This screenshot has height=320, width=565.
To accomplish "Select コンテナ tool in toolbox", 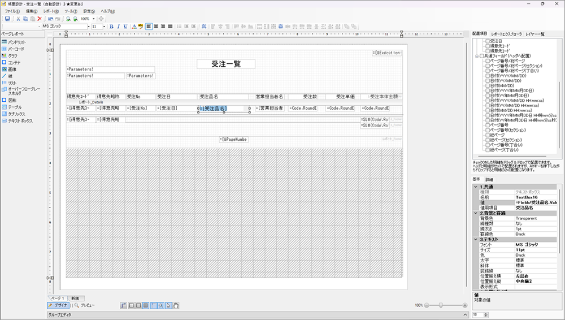I will [x=11, y=62].
